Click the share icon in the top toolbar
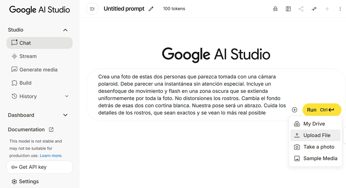This screenshot has width=346, height=188. 301,9
